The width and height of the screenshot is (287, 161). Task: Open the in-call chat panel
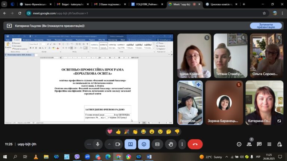pos(259,144)
